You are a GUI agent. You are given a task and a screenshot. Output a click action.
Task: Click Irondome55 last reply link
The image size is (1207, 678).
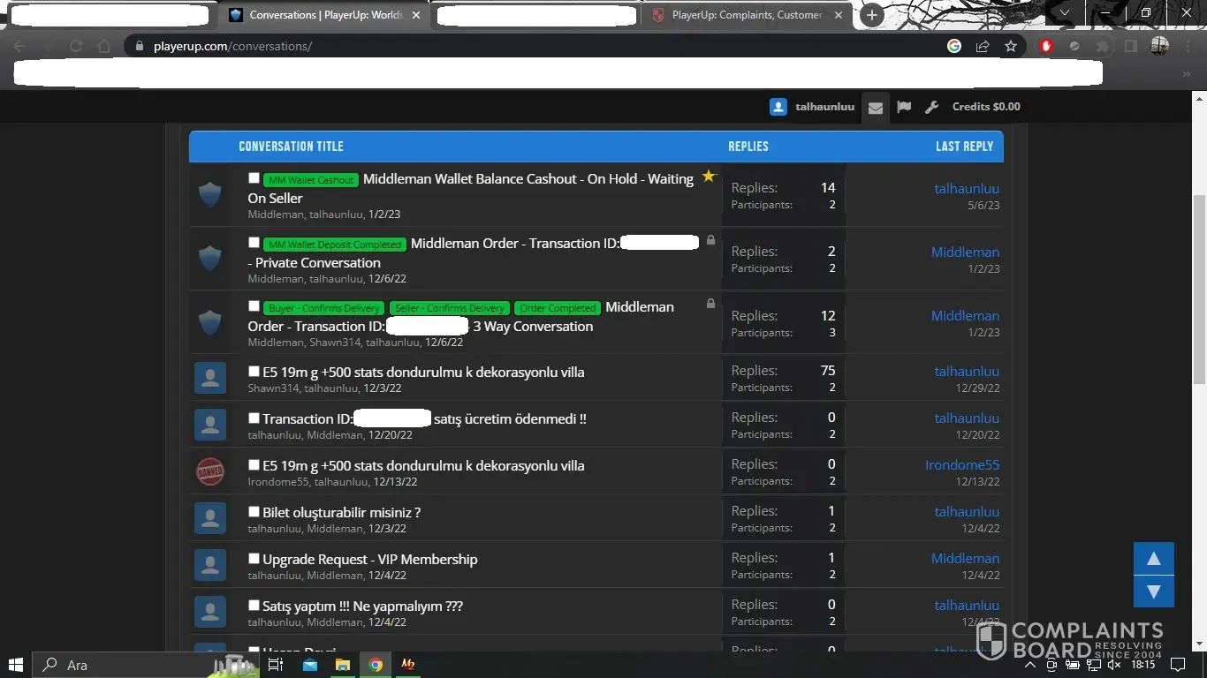tap(961, 465)
